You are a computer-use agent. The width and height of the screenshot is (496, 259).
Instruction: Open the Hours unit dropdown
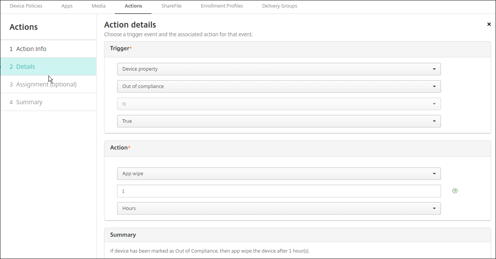point(279,208)
